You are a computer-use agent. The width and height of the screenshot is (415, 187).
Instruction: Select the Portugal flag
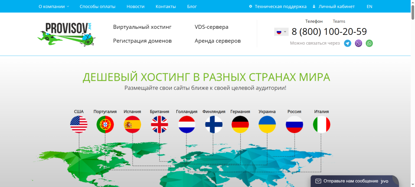coord(105,124)
